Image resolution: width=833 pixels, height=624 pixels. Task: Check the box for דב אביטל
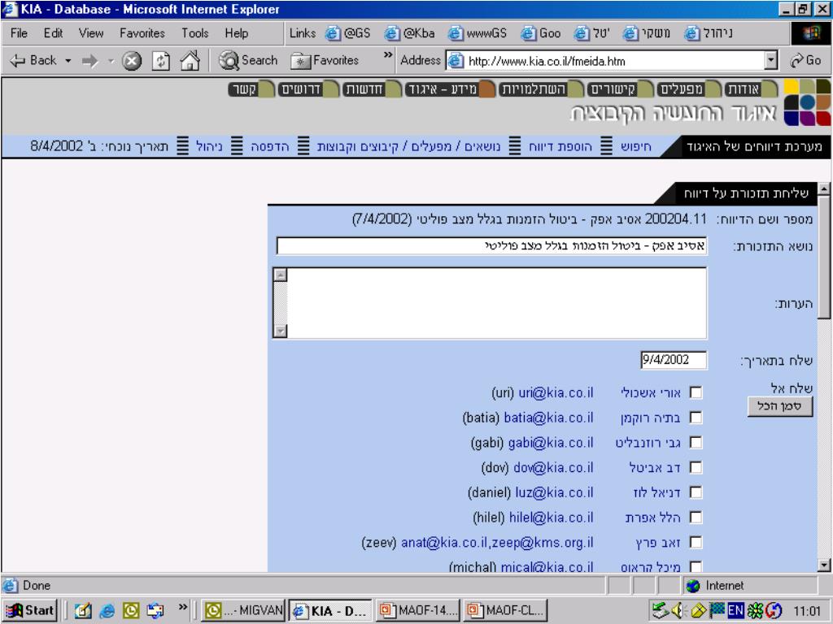pos(696,467)
